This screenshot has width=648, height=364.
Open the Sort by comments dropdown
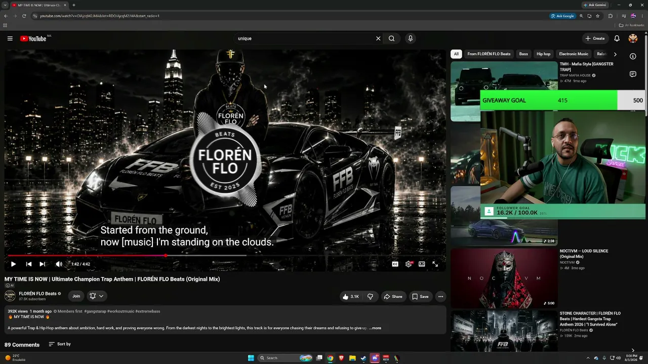60,344
